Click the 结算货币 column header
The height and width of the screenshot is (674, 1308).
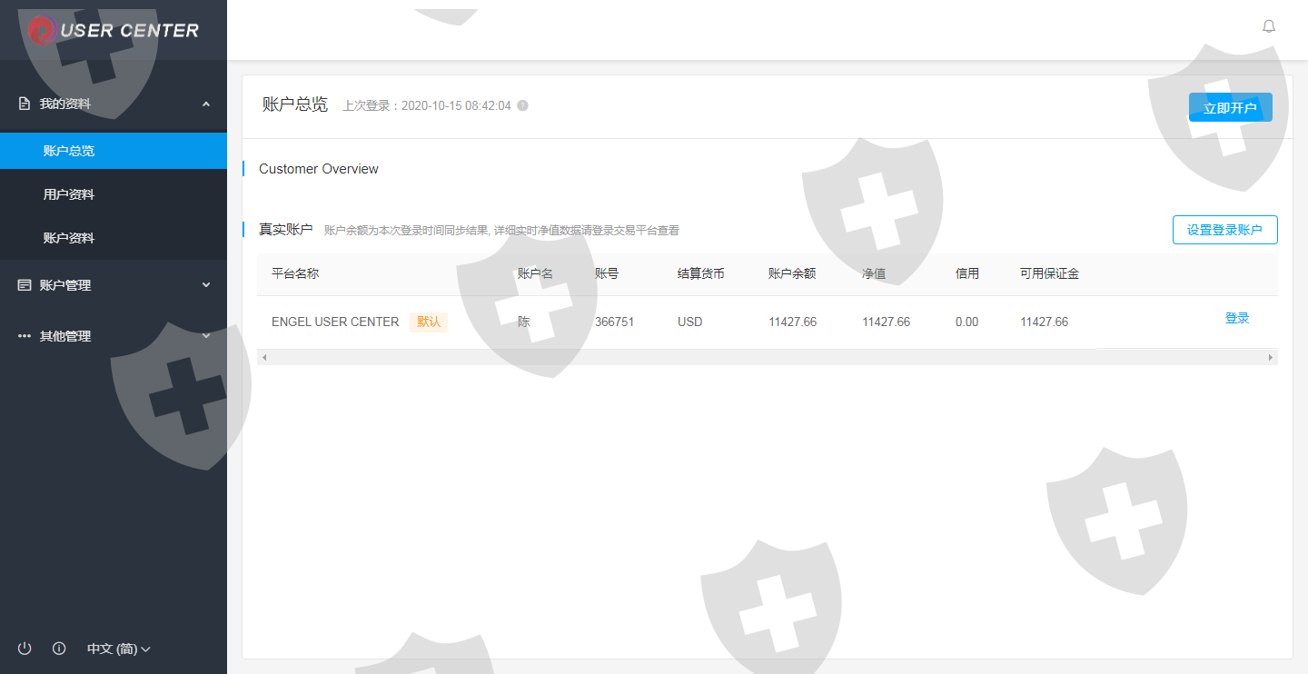tap(701, 273)
